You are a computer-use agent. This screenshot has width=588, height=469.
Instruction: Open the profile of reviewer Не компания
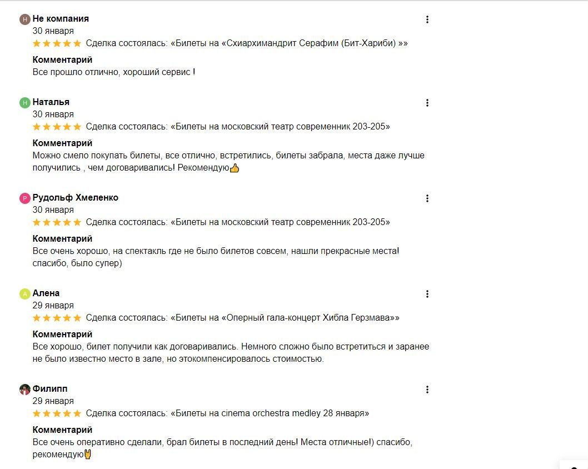pos(61,19)
